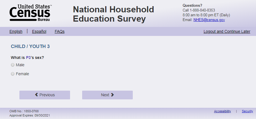Click the Female option label text
The height and width of the screenshot is (119, 256).
22,74
